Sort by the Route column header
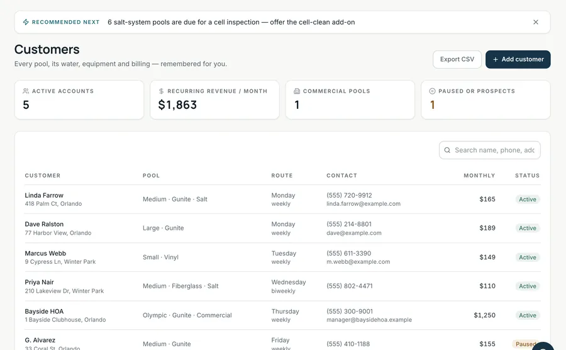Viewport: 566px width, 350px height. point(282,176)
